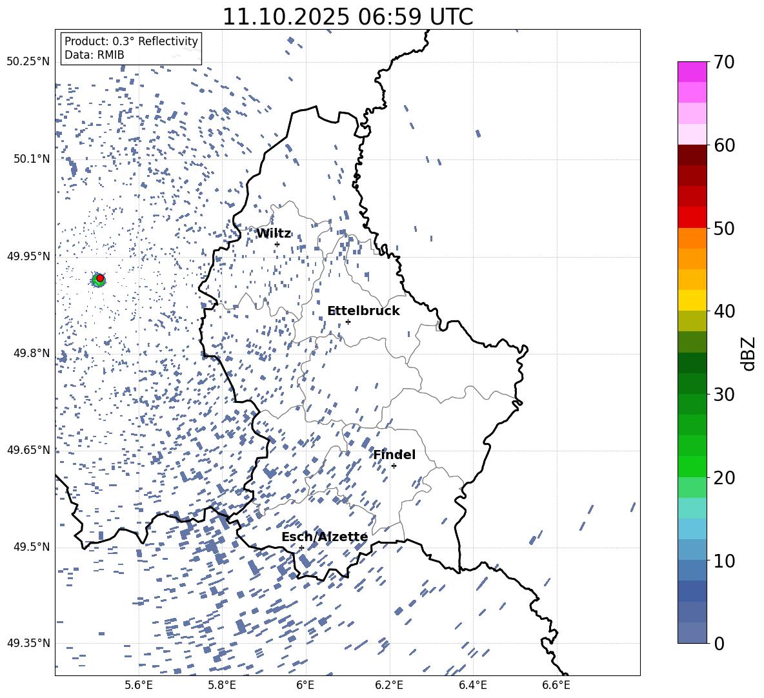
Task: Click the Findel station cross marker
Action: [394, 466]
